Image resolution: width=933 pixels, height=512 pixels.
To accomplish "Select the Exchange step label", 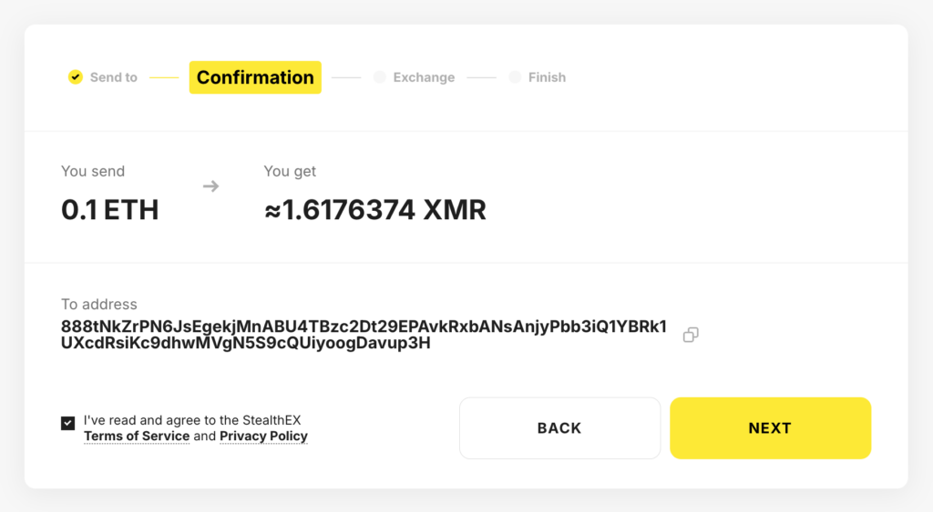I will tap(424, 77).
